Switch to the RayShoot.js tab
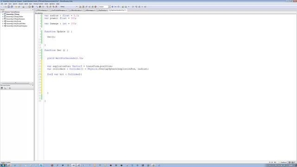This screenshot has height=167, width=297. tap(102, 10)
